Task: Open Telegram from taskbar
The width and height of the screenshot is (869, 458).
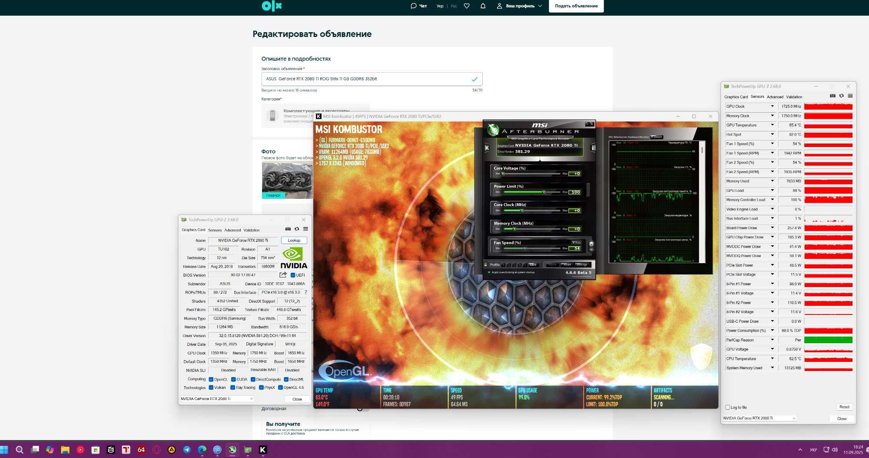Action: coord(187,450)
